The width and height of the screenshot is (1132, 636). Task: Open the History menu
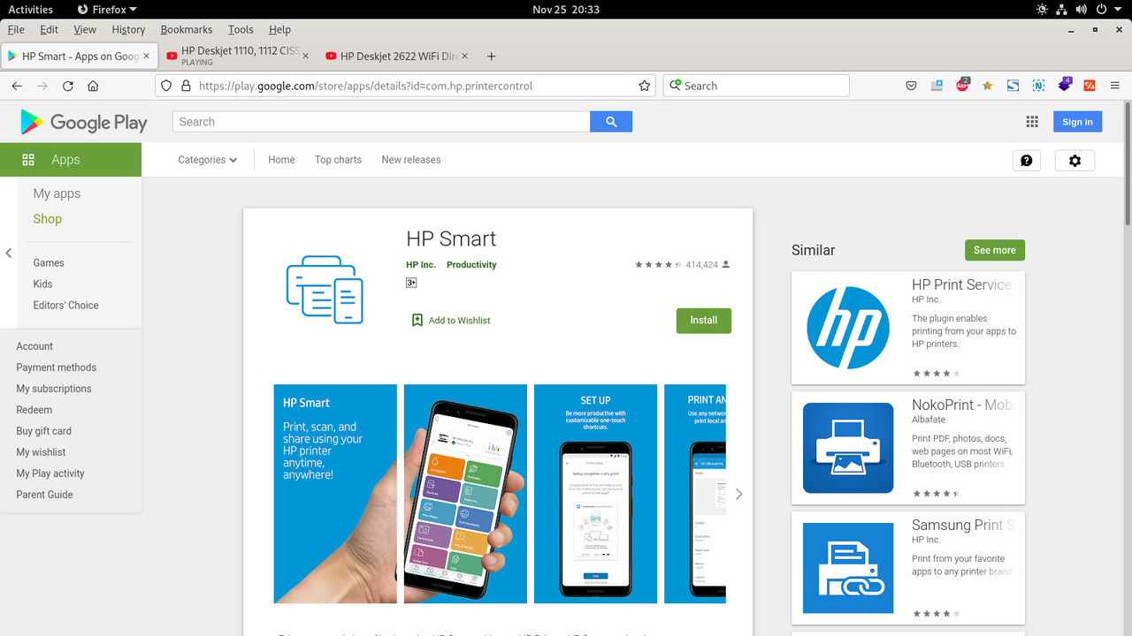(x=128, y=29)
